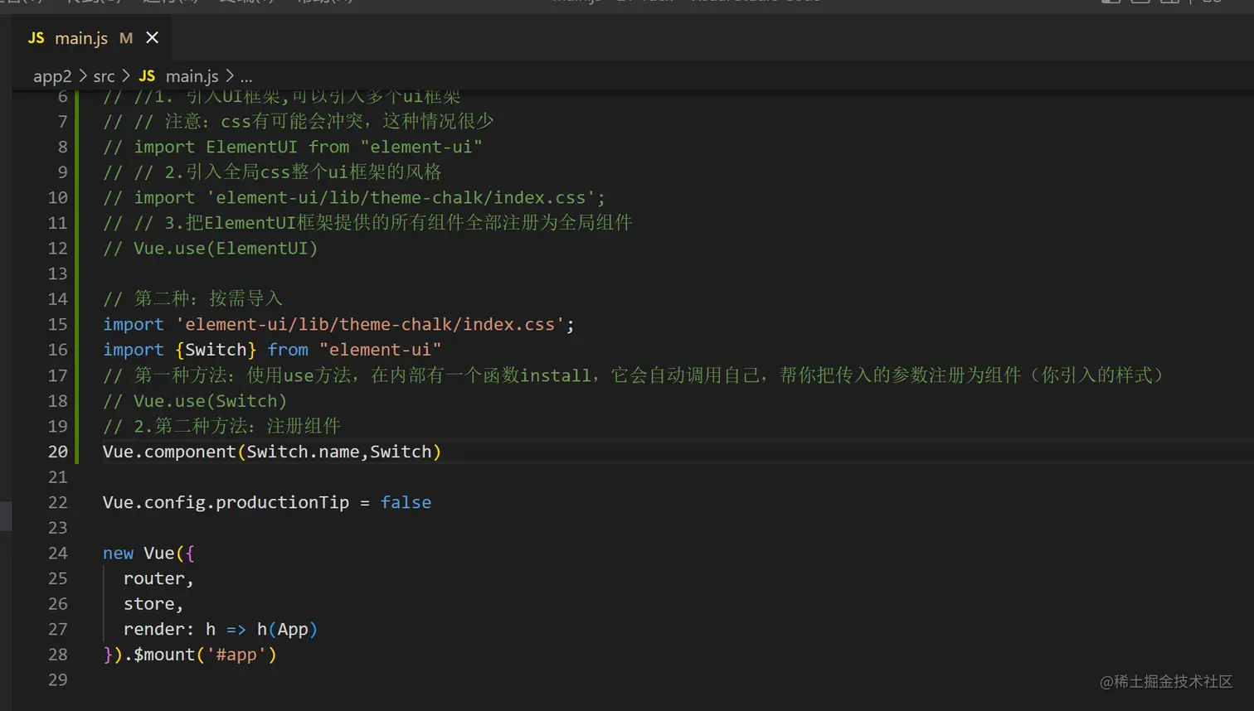Screen dimensions: 1254x711
Task: Open the src breadcrumb folder
Action: 104,76
